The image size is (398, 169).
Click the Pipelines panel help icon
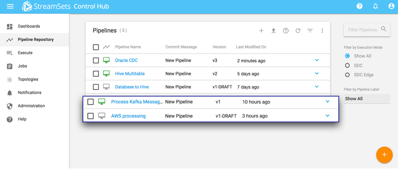pos(286,31)
